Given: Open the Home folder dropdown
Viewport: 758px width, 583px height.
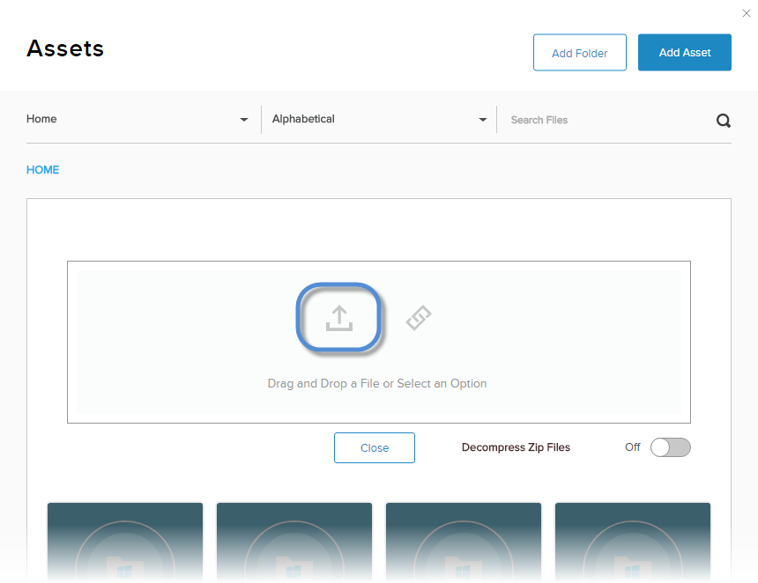Looking at the screenshot, I should tap(137, 119).
